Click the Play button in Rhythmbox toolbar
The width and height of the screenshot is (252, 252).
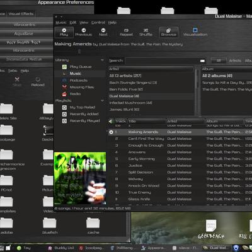[64, 32]
